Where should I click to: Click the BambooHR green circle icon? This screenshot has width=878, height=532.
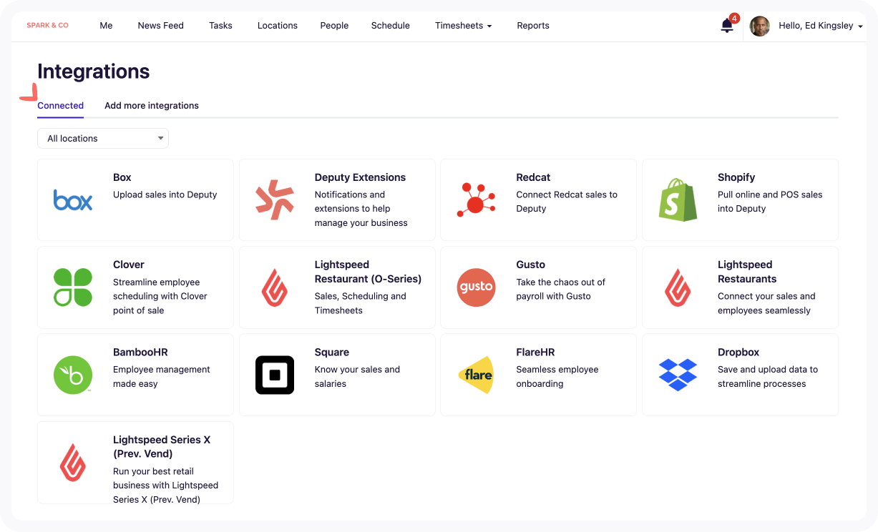73,375
